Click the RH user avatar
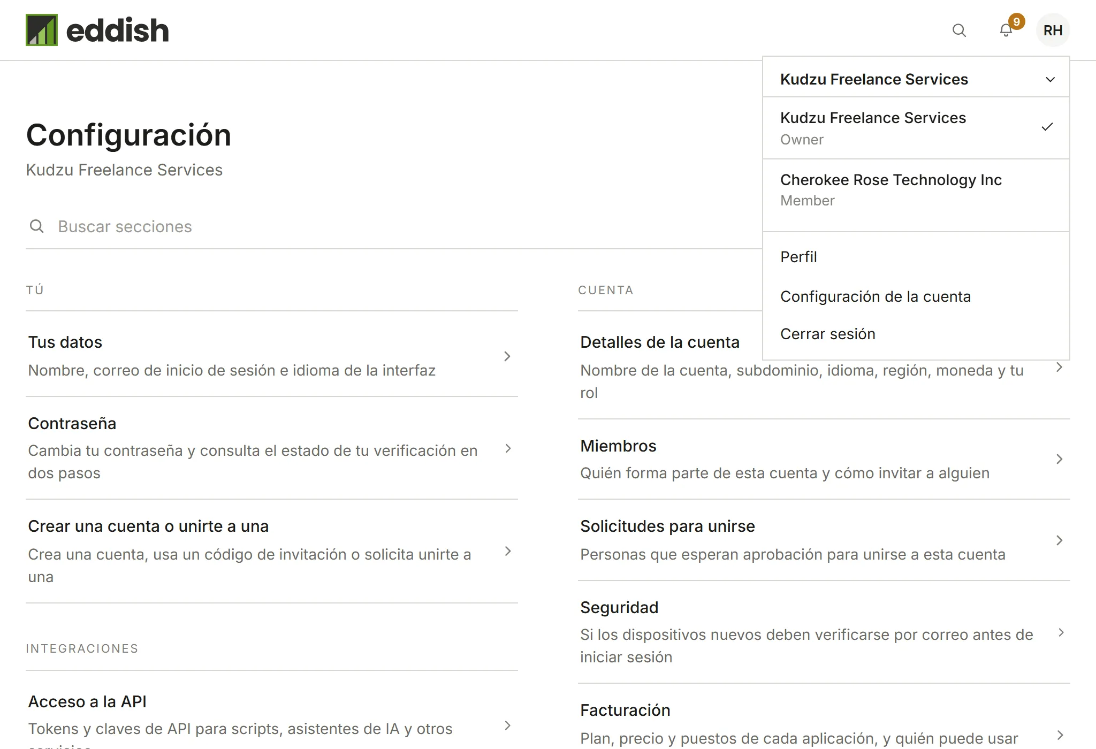The height and width of the screenshot is (749, 1096). pos(1053,30)
